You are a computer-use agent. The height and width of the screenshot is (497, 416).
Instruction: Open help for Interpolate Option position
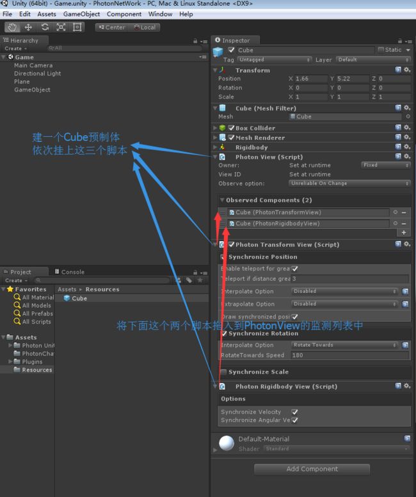[405, 291]
